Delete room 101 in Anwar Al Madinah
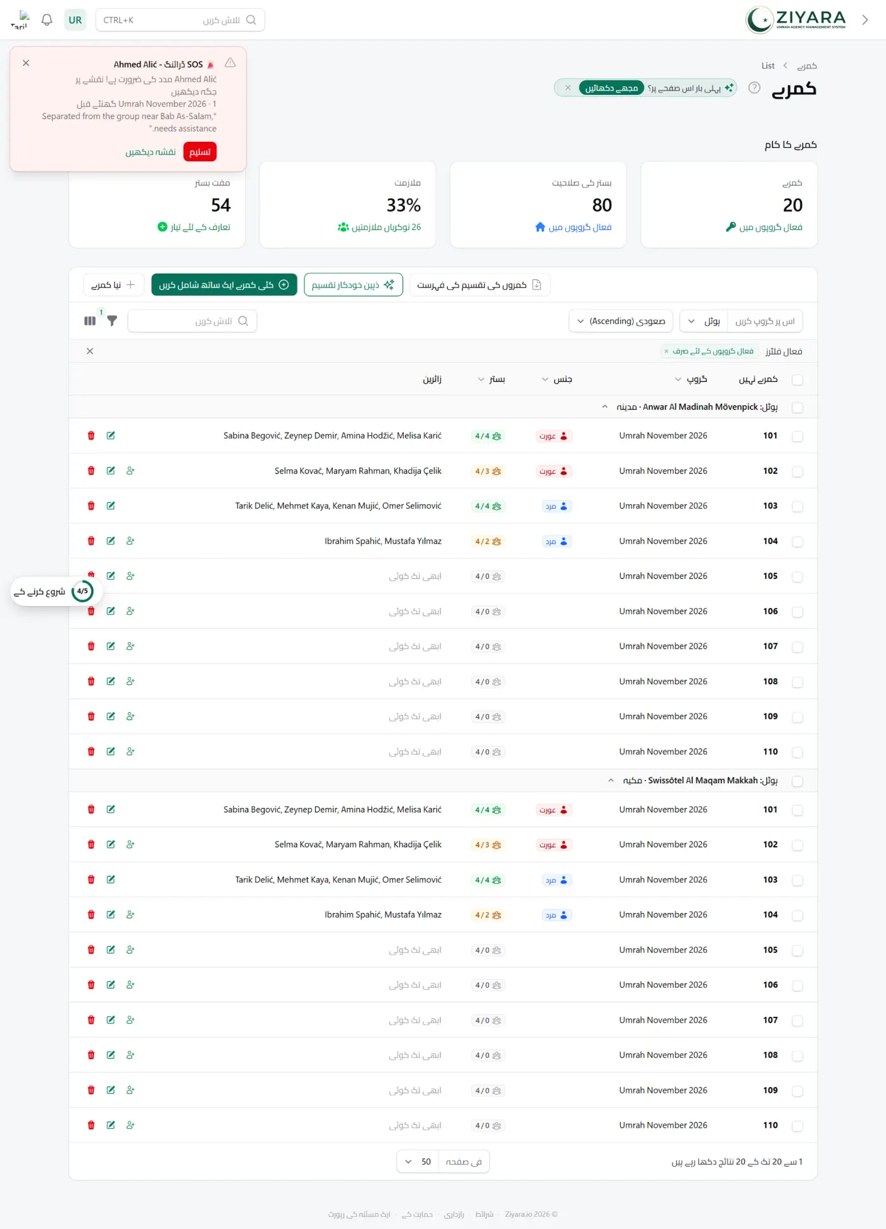The height and width of the screenshot is (1229, 886). 91,436
